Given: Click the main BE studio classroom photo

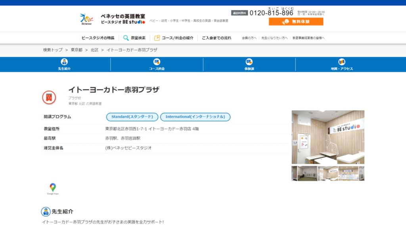Looking at the screenshot, I should 328,137.
